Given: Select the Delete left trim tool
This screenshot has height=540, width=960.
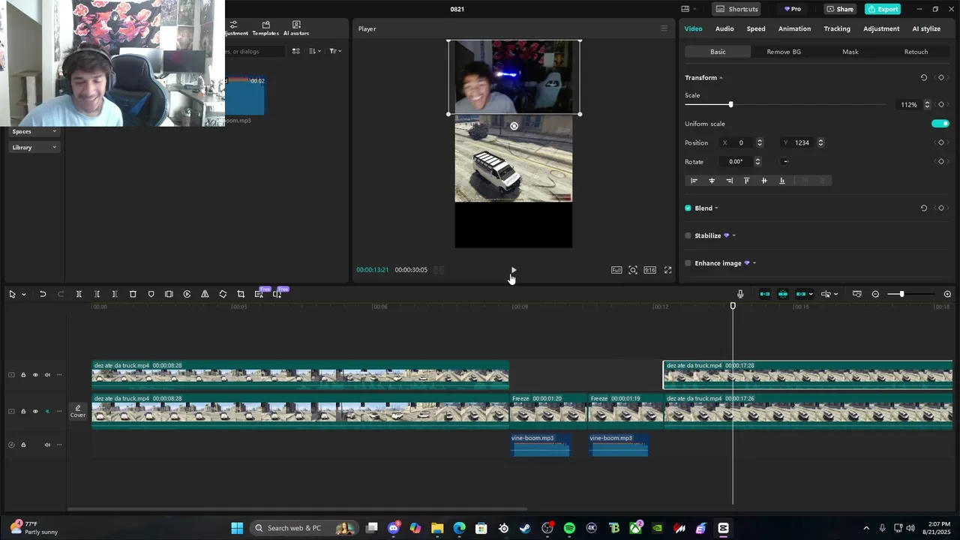Looking at the screenshot, I should pos(97,294).
